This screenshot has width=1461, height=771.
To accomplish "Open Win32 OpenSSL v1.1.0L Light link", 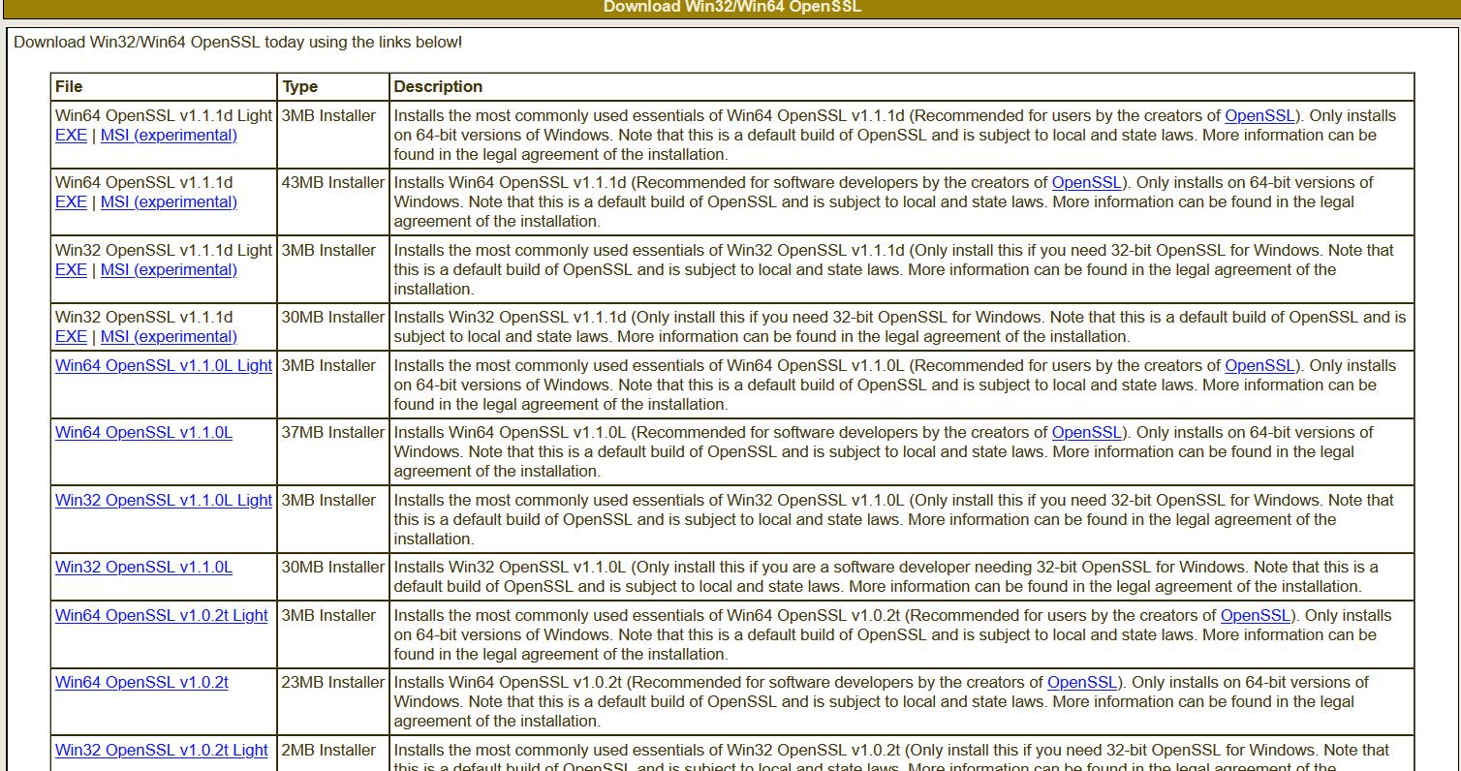I will click(x=164, y=501).
